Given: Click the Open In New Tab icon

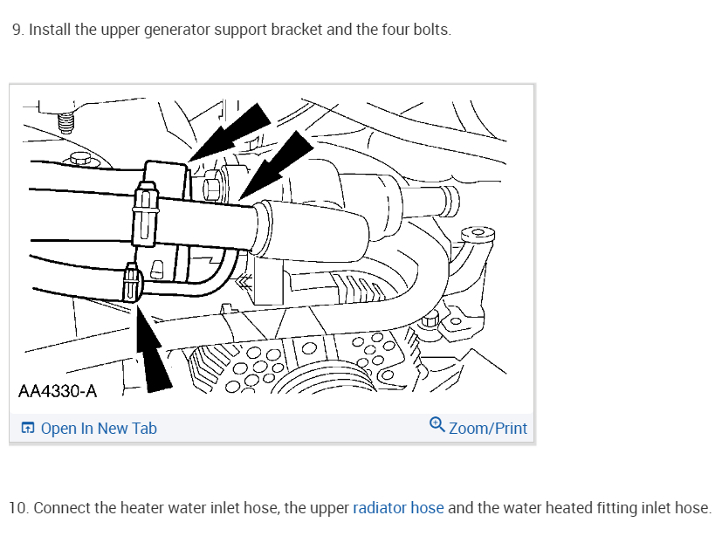Looking at the screenshot, I should [x=28, y=428].
